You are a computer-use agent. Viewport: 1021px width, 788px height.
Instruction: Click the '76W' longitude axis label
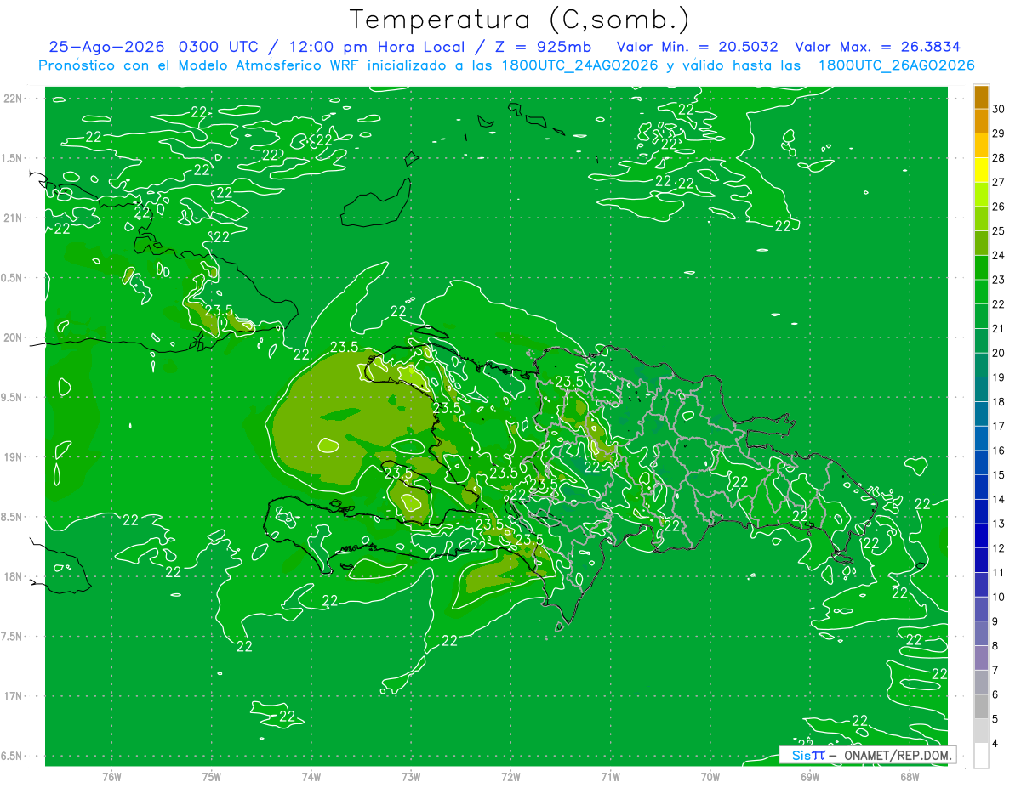coord(111,776)
